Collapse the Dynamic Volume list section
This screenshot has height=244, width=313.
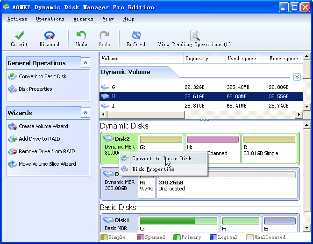pyautogui.click(x=297, y=77)
